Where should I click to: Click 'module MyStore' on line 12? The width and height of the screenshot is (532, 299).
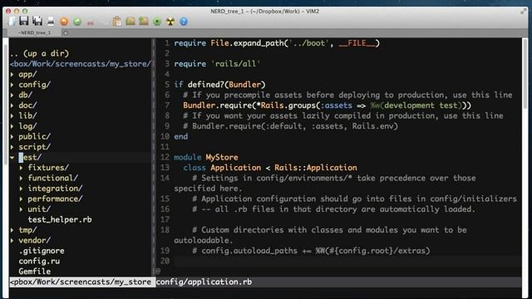[x=206, y=157]
